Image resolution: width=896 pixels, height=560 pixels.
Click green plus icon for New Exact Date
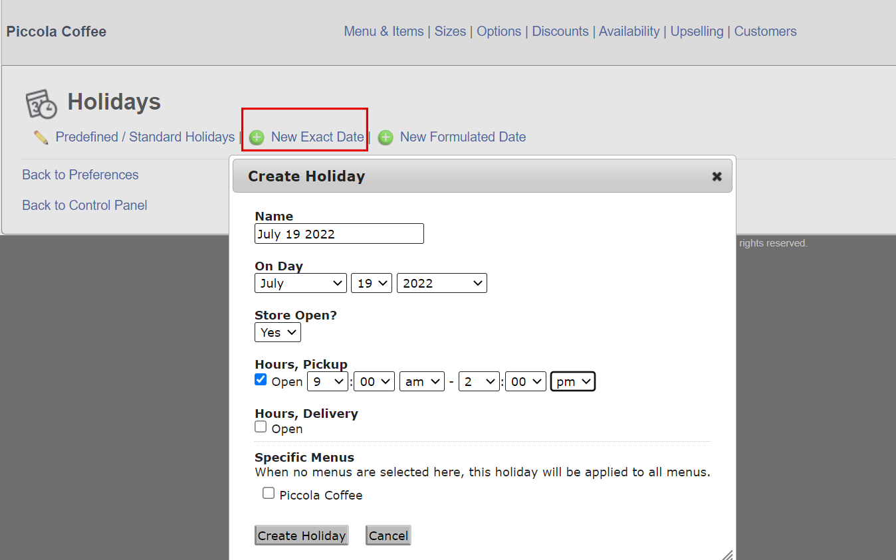point(257,138)
